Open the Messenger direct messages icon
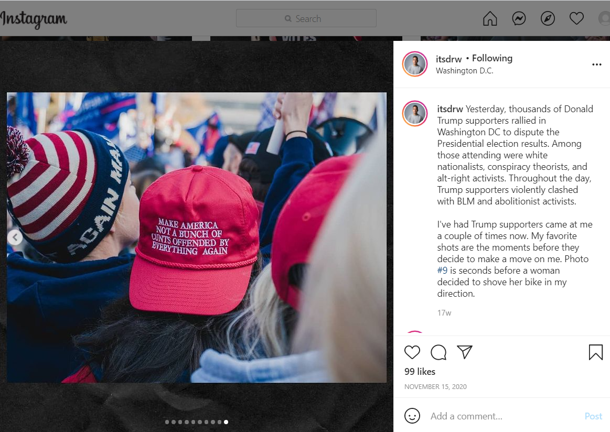The height and width of the screenshot is (432, 610). pos(519,18)
